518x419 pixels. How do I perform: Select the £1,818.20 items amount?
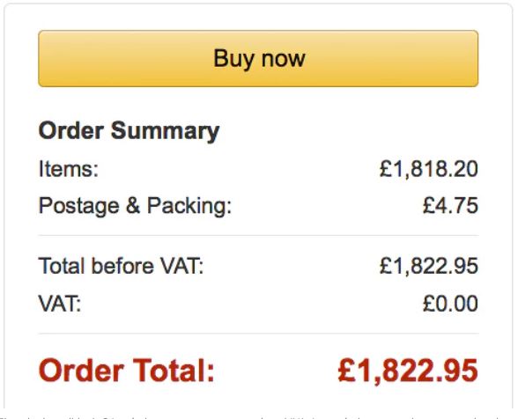(x=429, y=169)
